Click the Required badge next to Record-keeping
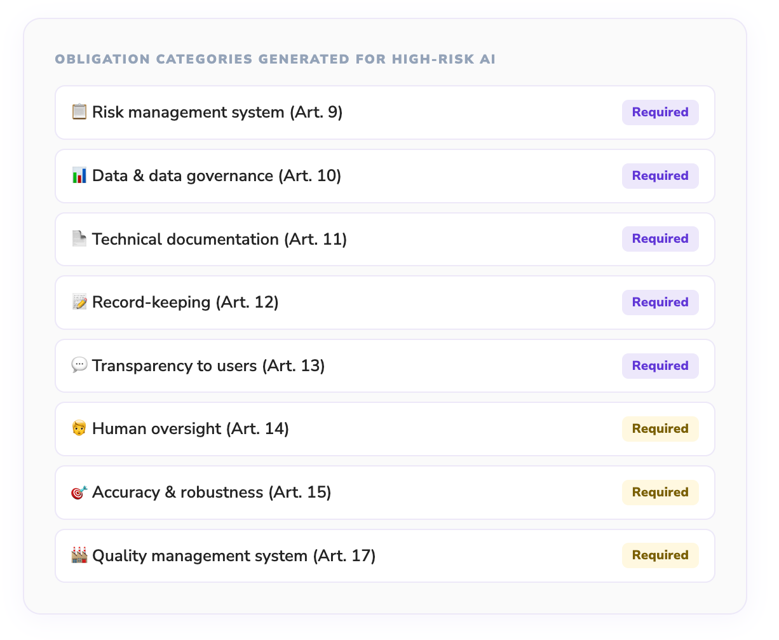Viewport: 779px width, 640px height. point(660,303)
